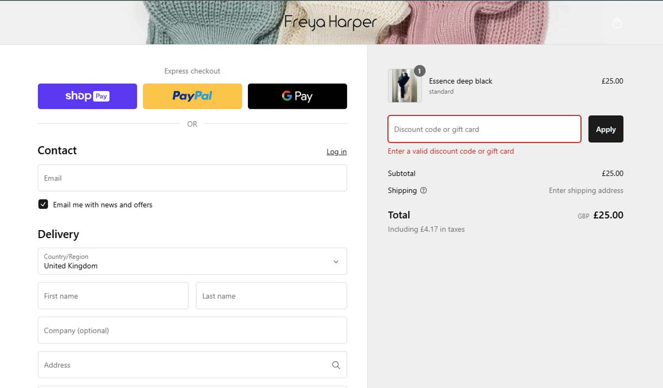Click the Essence deep black product thumbnail
The width and height of the screenshot is (663, 388).
coord(404,86)
